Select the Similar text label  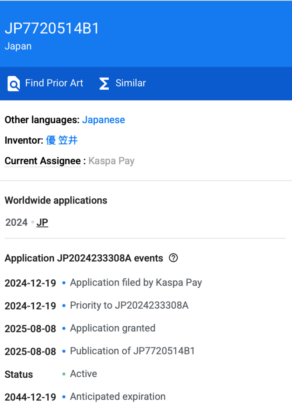(130, 83)
